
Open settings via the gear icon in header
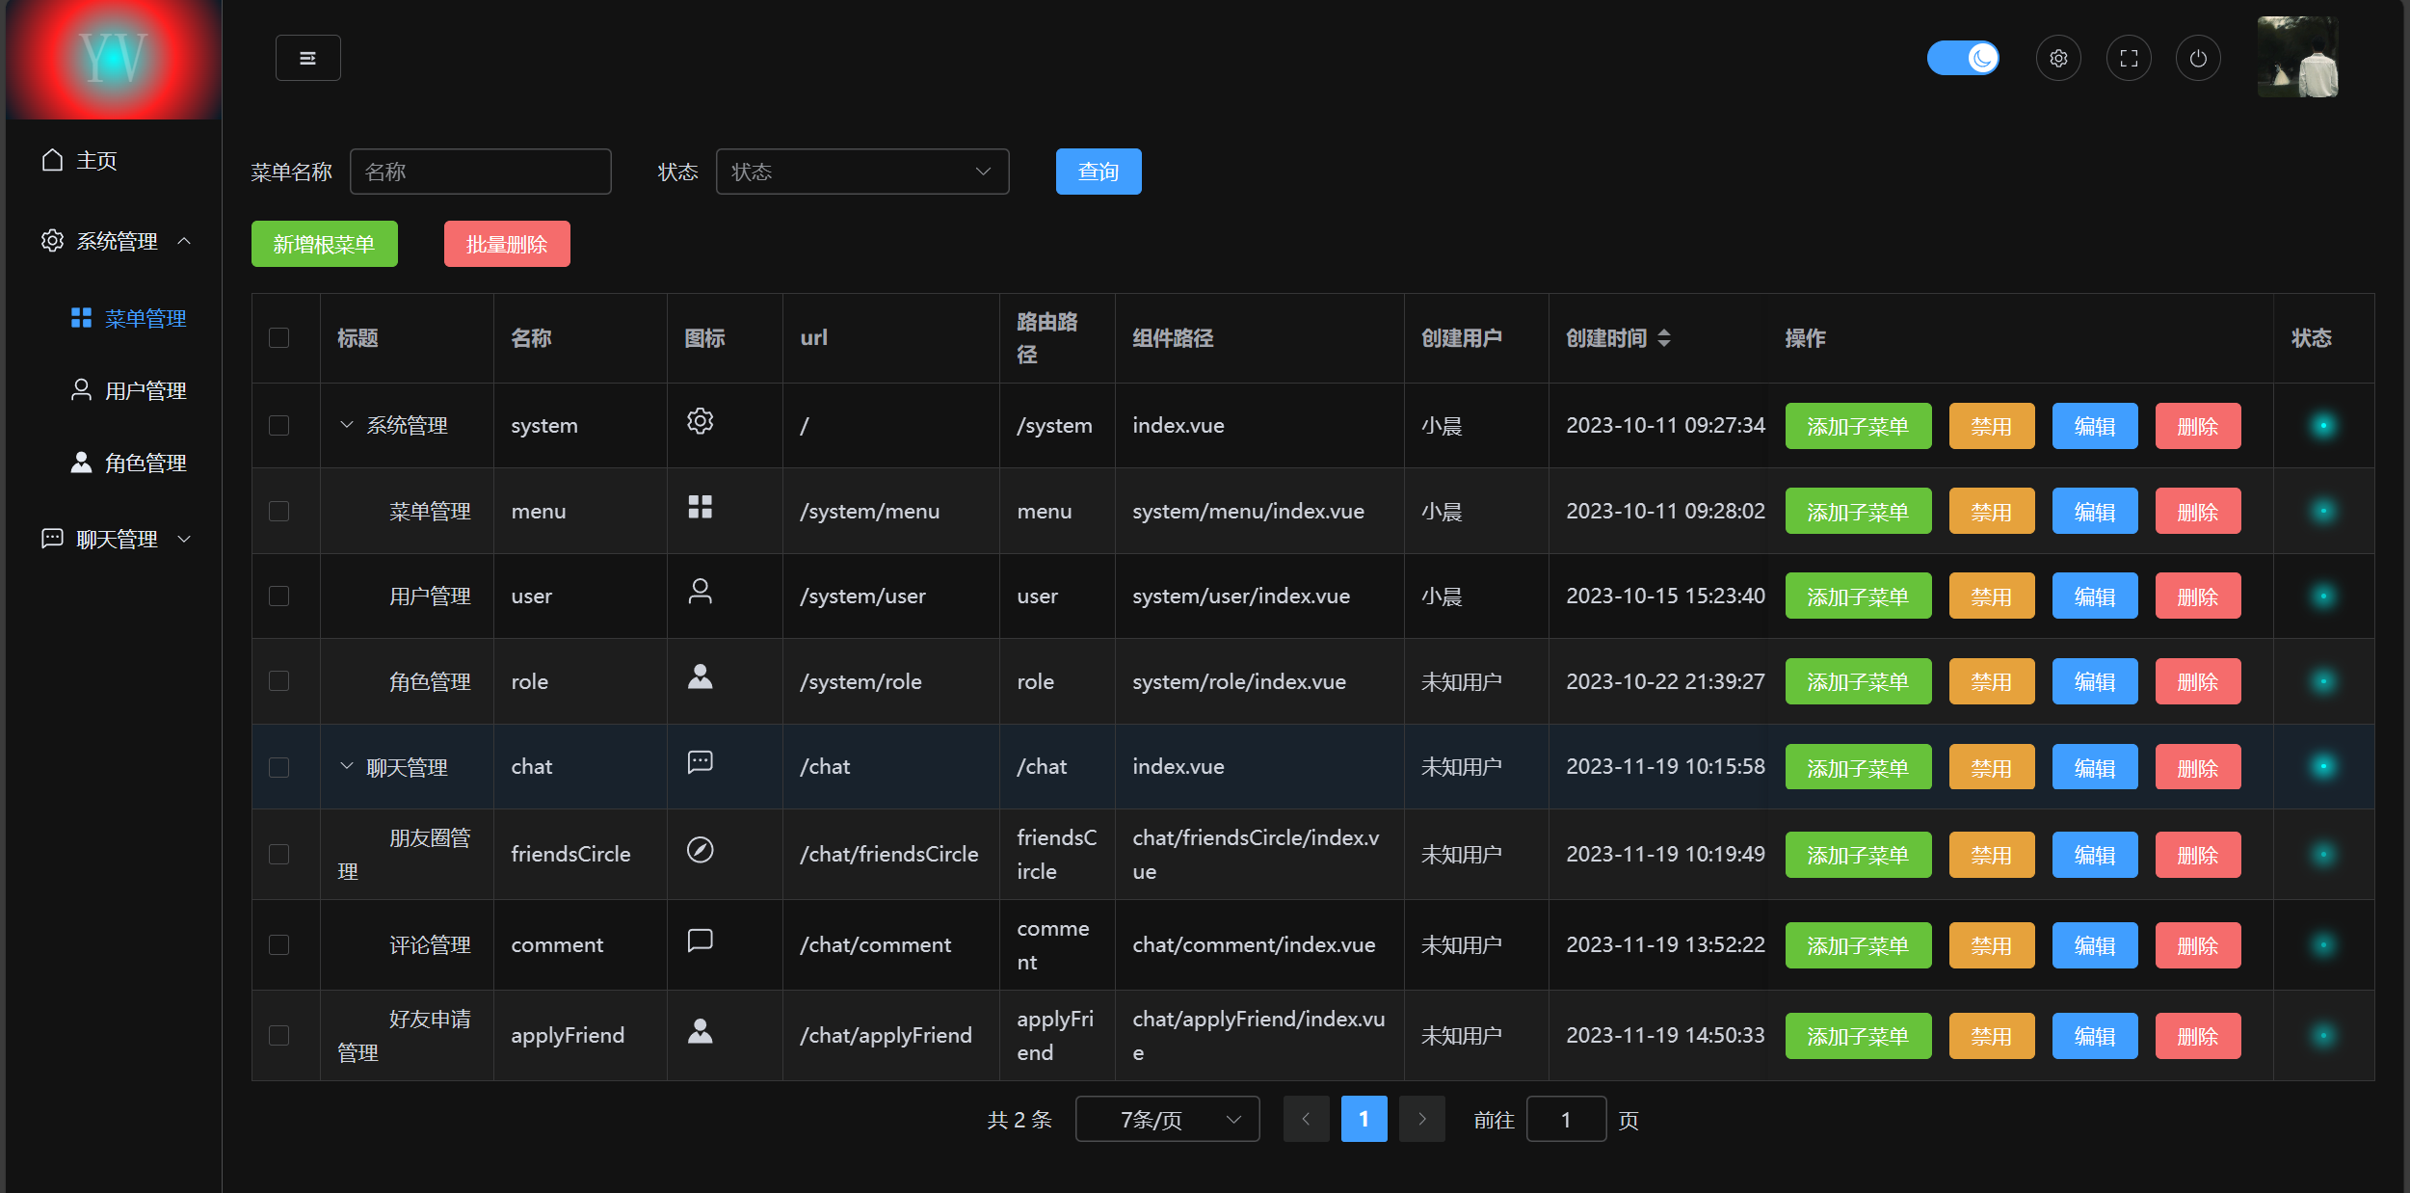tap(2058, 58)
